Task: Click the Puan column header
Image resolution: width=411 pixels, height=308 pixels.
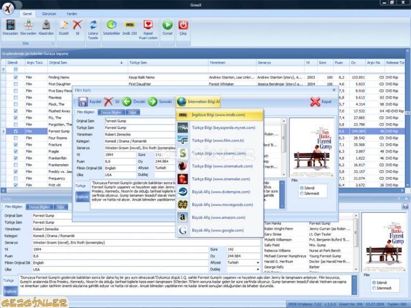Action: coord(341,63)
